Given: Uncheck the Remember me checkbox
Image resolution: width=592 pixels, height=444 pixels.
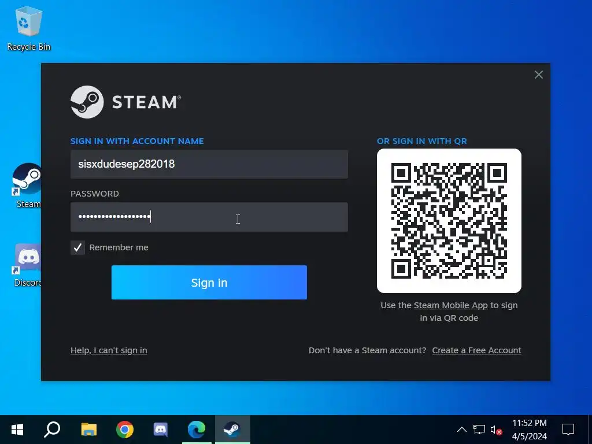Looking at the screenshot, I should pyautogui.click(x=78, y=247).
